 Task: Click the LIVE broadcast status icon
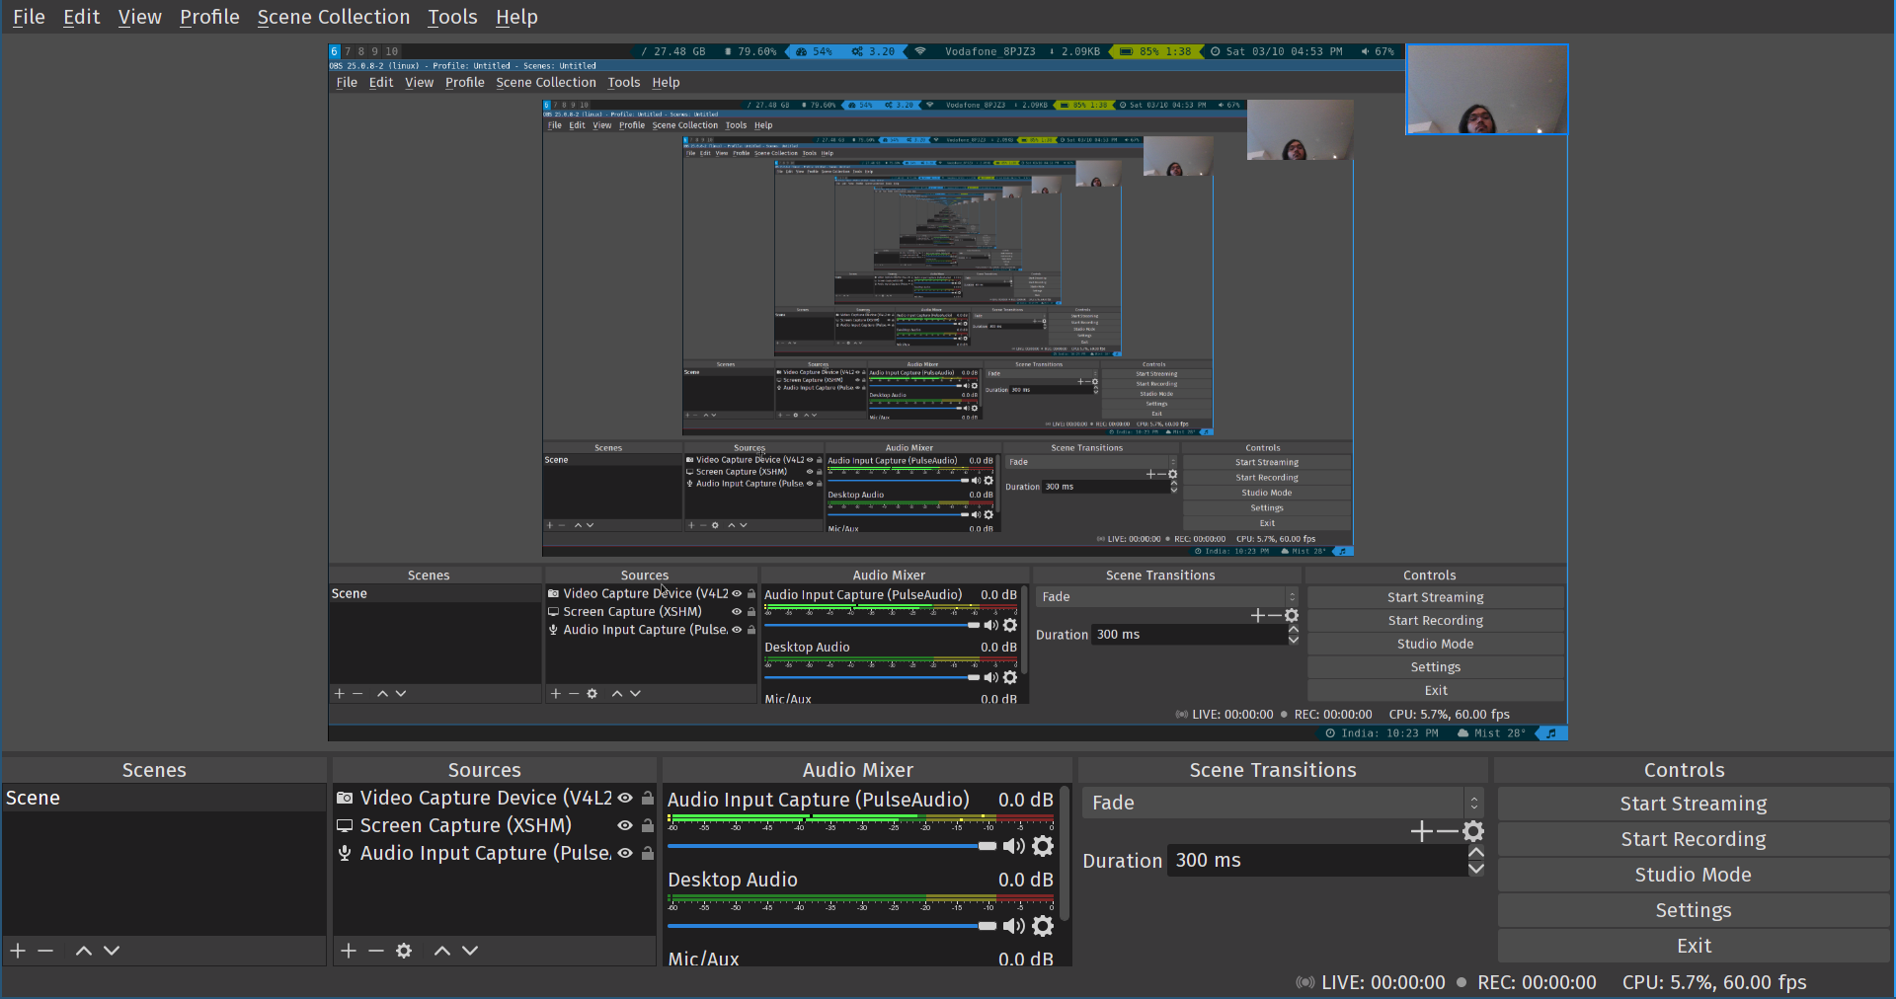(x=1305, y=982)
